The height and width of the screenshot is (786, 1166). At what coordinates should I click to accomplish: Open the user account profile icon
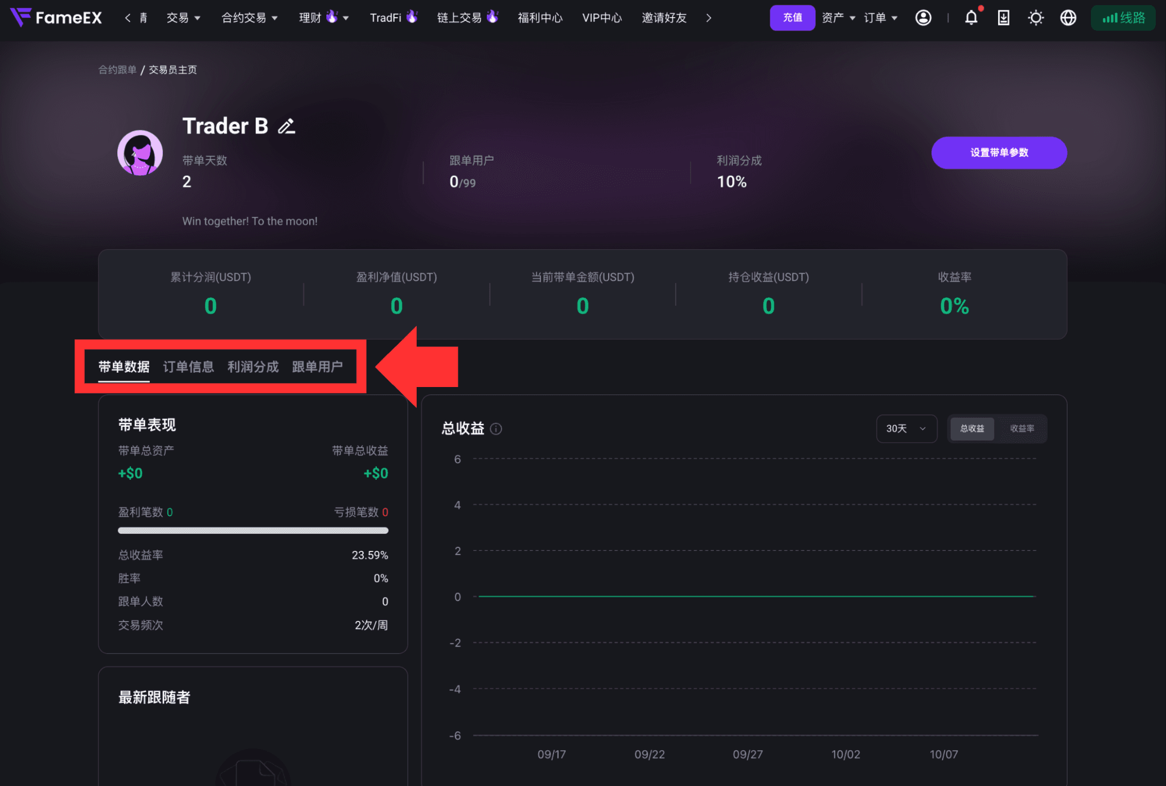(923, 18)
